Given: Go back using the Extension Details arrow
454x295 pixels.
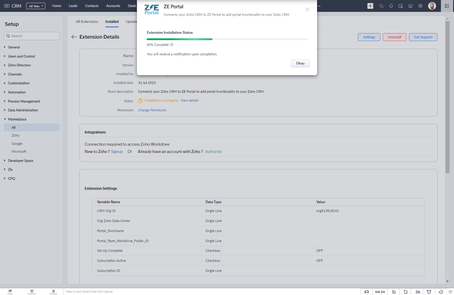Looking at the screenshot, I should click(x=74, y=37).
